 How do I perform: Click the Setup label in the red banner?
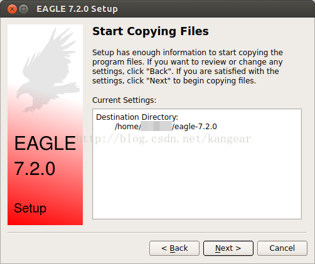pos(30,208)
